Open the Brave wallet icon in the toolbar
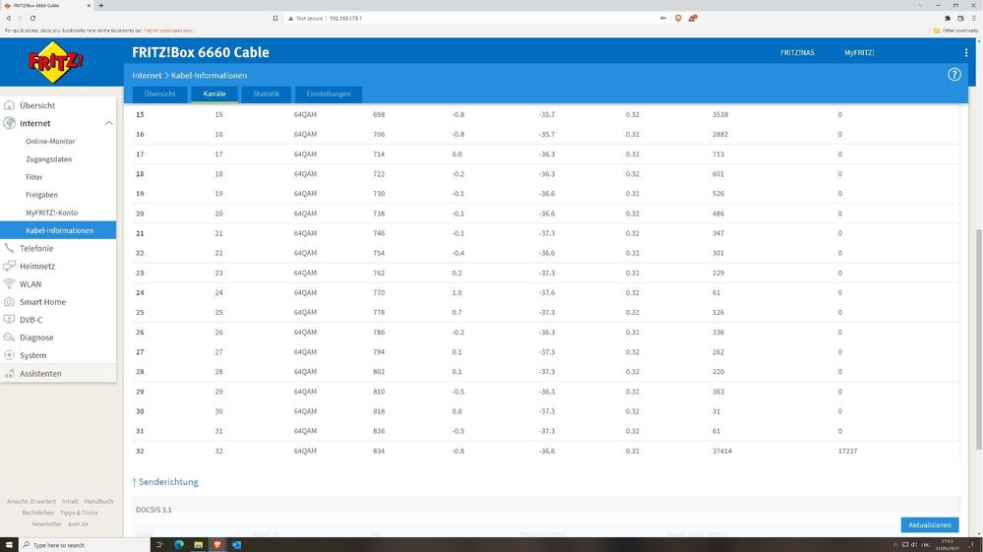 [x=960, y=18]
